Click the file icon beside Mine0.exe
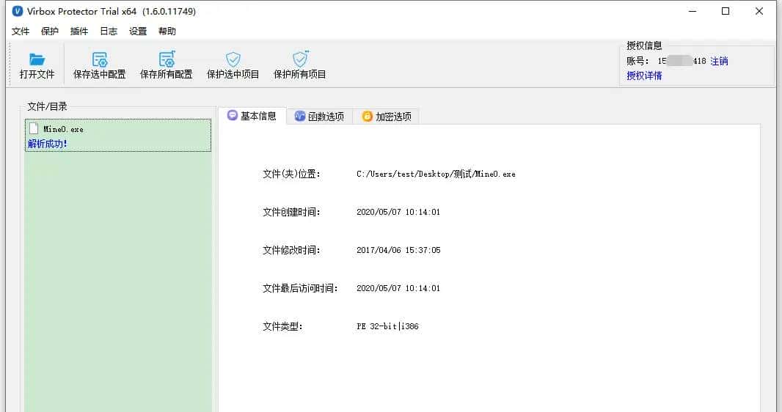The image size is (782, 412). [34, 128]
